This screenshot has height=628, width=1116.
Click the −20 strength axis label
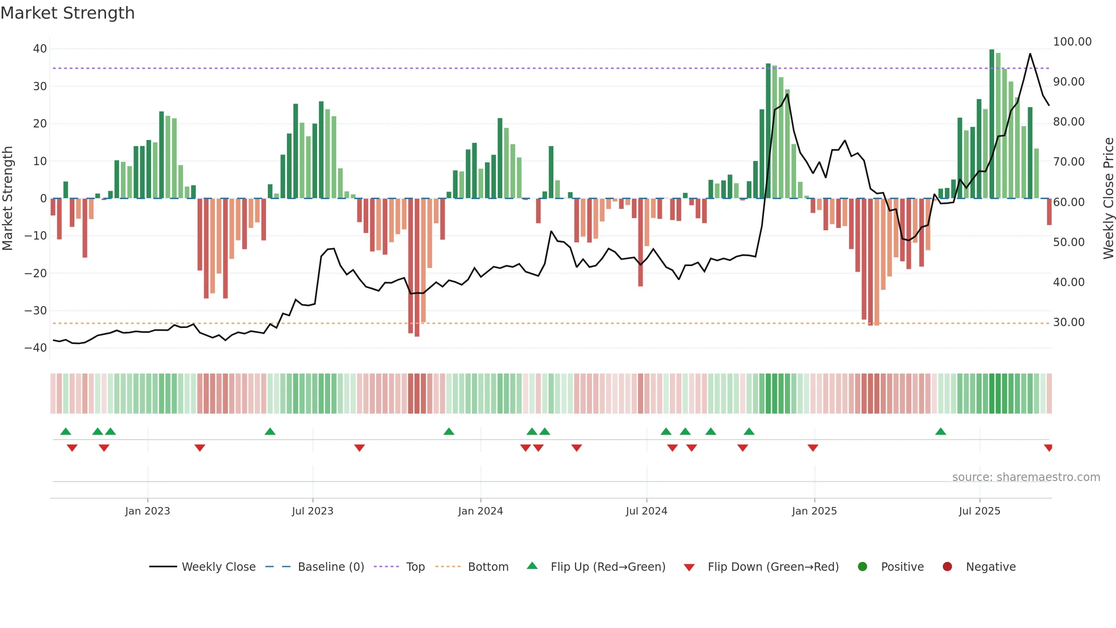[x=36, y=273]
